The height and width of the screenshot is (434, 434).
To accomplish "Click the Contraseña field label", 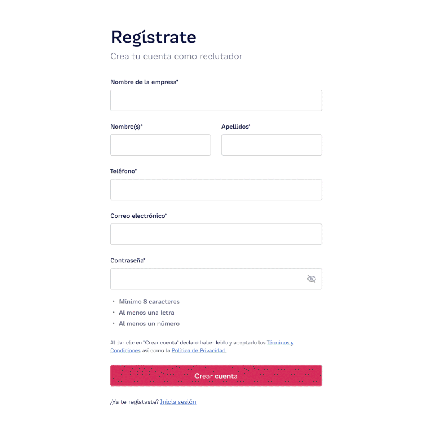I will pos(128,260).
